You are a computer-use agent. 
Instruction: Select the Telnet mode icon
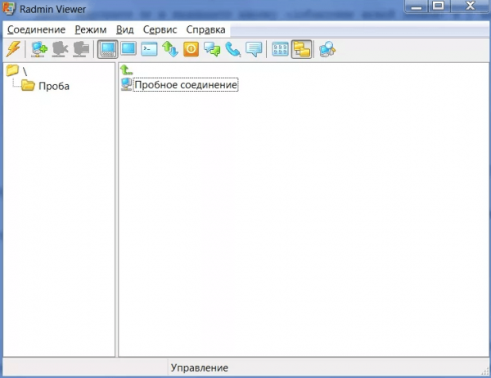[149, 49]
